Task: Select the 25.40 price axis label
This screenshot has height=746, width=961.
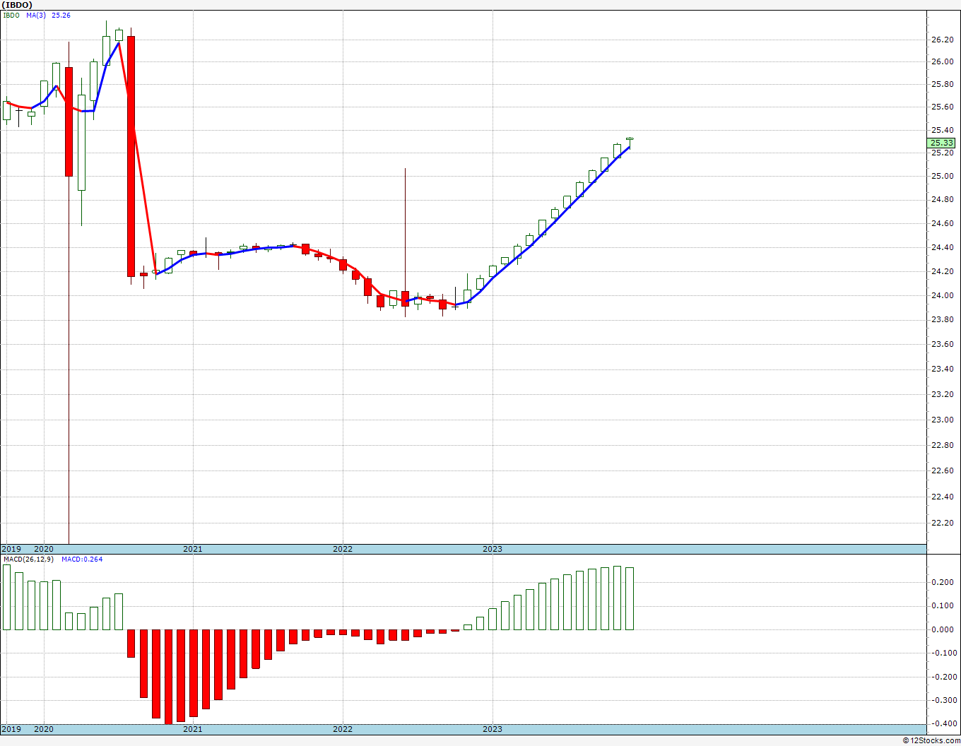Action: pos(942,130)
